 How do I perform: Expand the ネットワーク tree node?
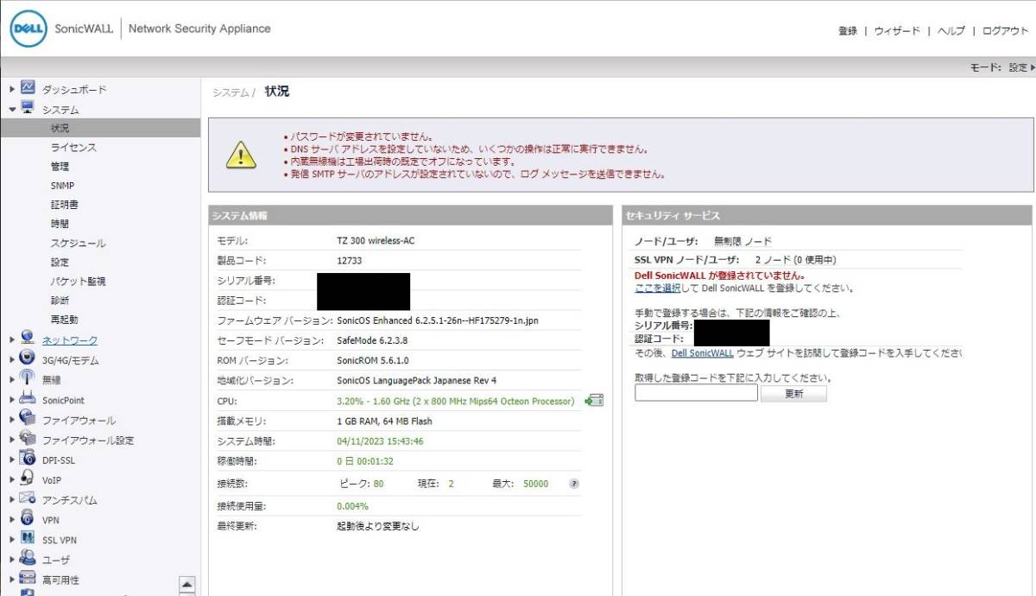point(12,339)
